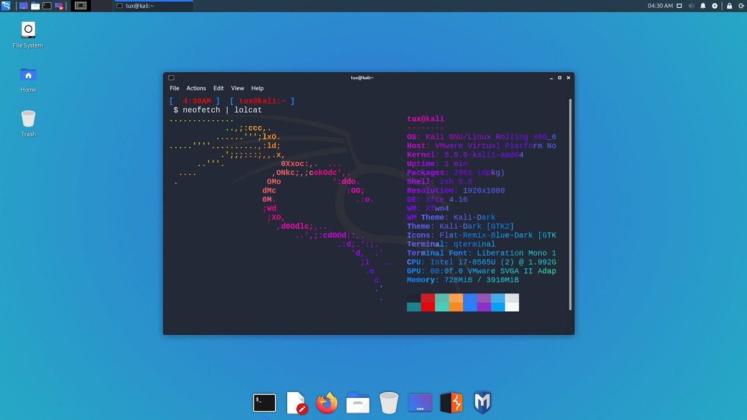Click the 'Shell: zsh 5.8' line
This screenshot has height=420, width=747.
(439, 182)
